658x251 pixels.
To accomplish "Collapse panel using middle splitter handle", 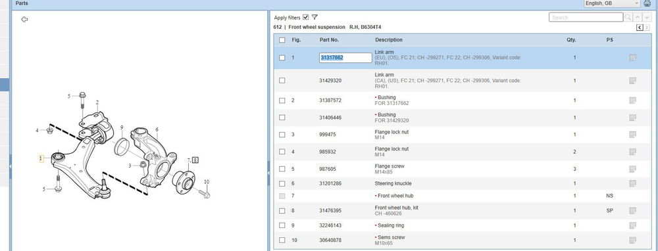I will tap(268, 172).
